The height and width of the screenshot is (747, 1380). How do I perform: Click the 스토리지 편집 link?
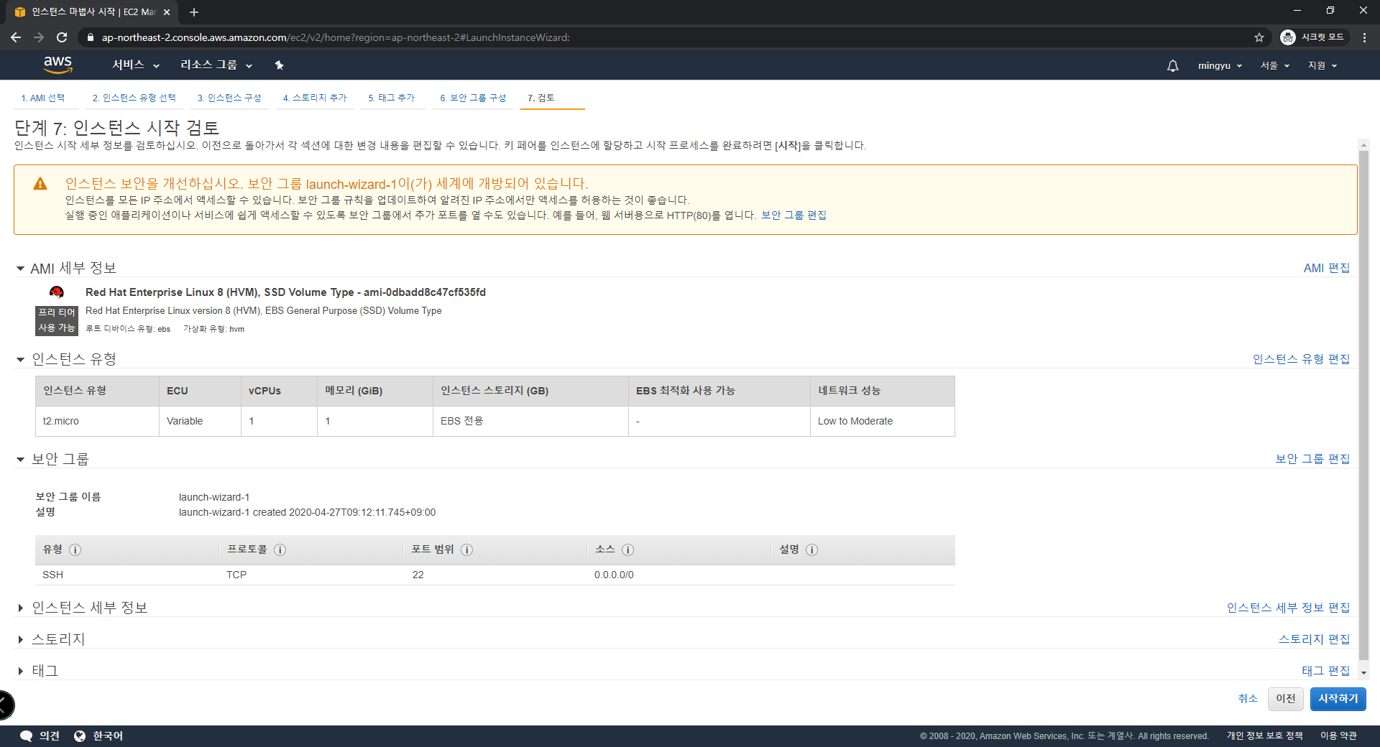pyautogui.click(x=1314, y=639)
